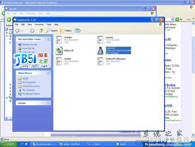195x147 pixels.
Task: Select the copying text document icon
Action: point(100,40)
